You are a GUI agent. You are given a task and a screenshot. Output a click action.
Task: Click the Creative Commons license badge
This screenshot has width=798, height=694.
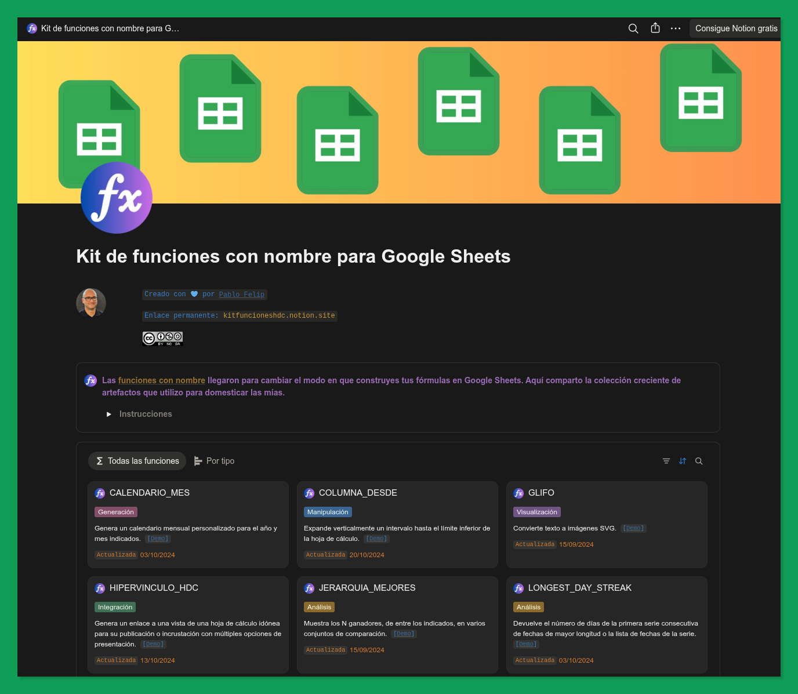click(x=163, y=339)
